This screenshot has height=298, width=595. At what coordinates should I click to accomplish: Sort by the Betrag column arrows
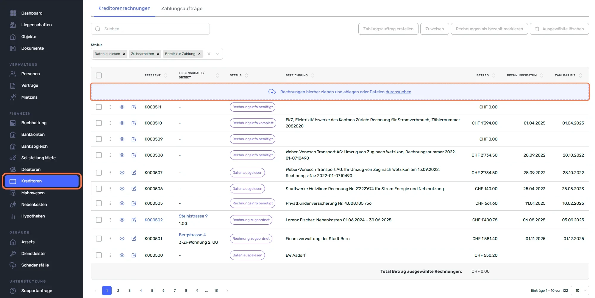[494, 75]
